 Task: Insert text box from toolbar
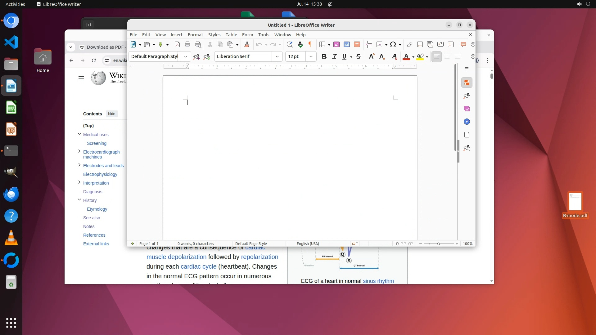click(x=357, y=45)
